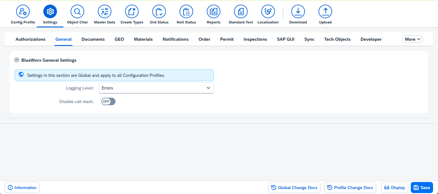The width and height of the screenshot is (438, 194).
Task: Open the Ord Status icon
Action: point(159,12)
